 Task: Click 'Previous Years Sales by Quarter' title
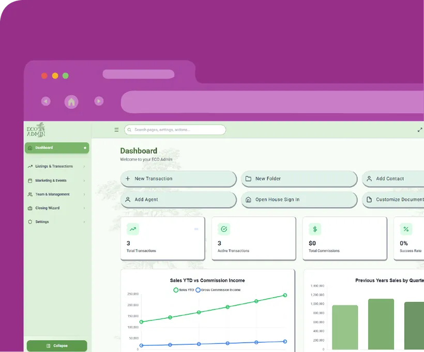390,281
